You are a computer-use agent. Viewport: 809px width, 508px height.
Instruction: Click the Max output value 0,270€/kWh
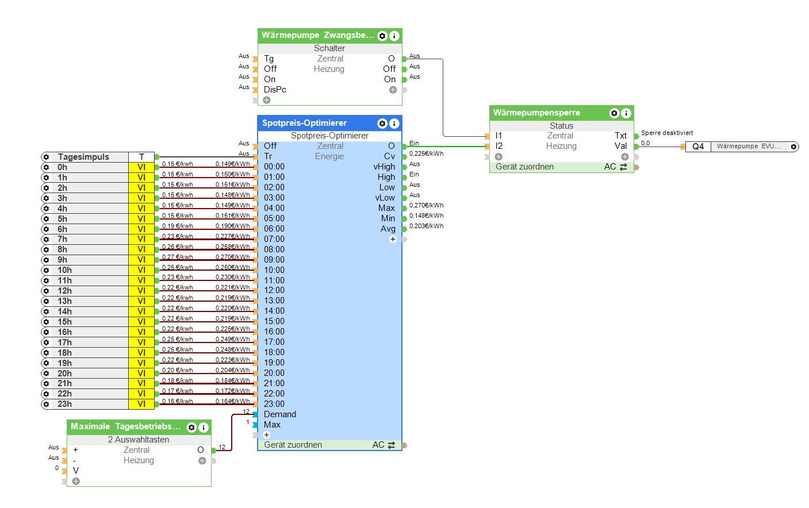point(427,205)
